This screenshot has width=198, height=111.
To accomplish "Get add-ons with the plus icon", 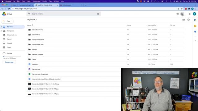I will click(195, 41).
